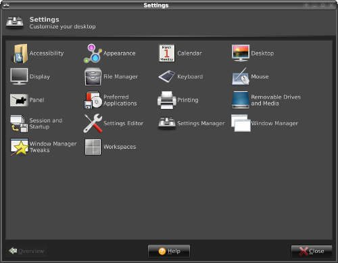
Task: Click the window menu icon in title bar
Action: coord(6,5)
